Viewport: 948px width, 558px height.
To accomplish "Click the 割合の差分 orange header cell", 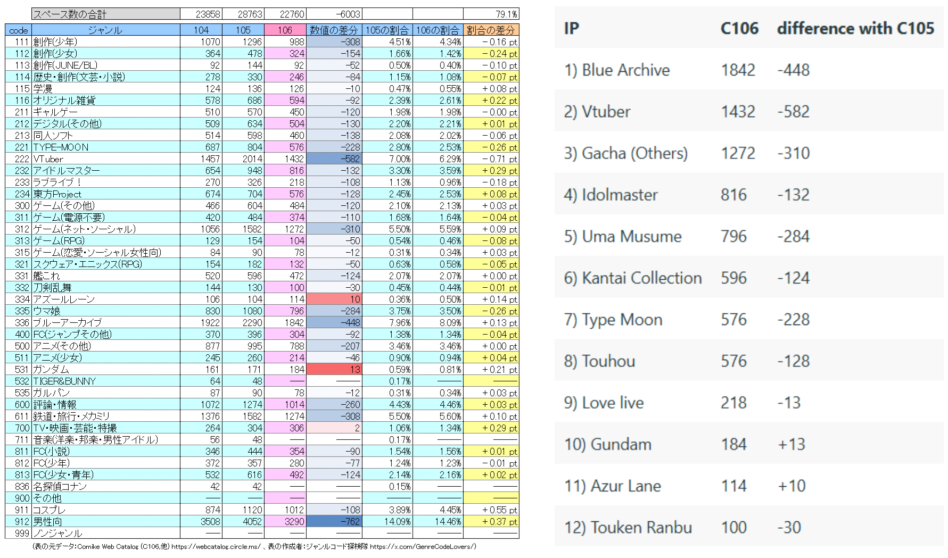I will [x=491, y=30].
